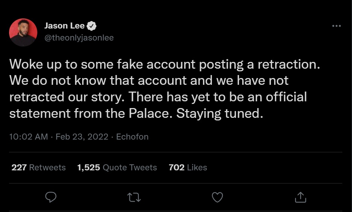Open Jason Lee's profile picture

point(23,32)
